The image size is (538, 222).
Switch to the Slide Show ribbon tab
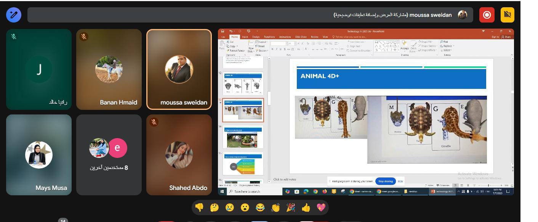301,37
